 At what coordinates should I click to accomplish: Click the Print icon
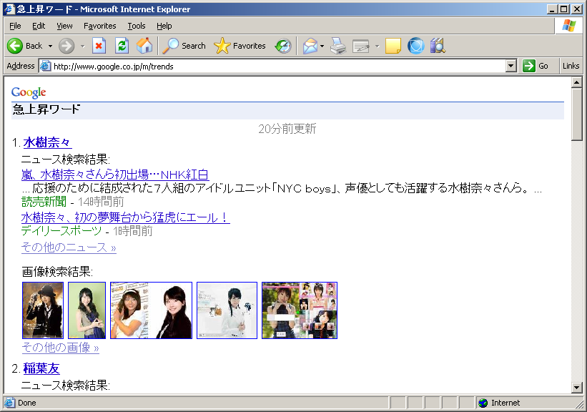click(x=338, y=46)
